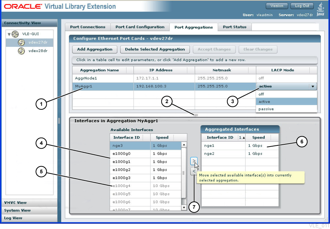This screenshot has width=330, height=229.
Task: Choose 'passive' in the LACP dropdown list
Action: [x=286, y=109]
